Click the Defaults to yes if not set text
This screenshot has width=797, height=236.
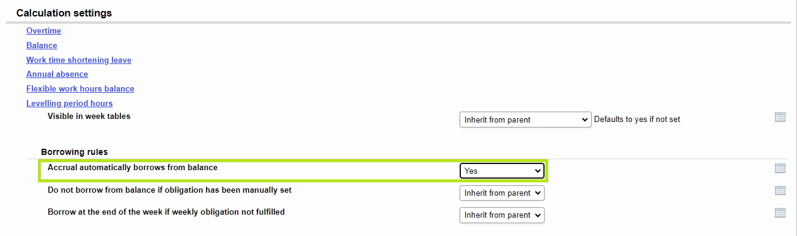pos(637,120)
